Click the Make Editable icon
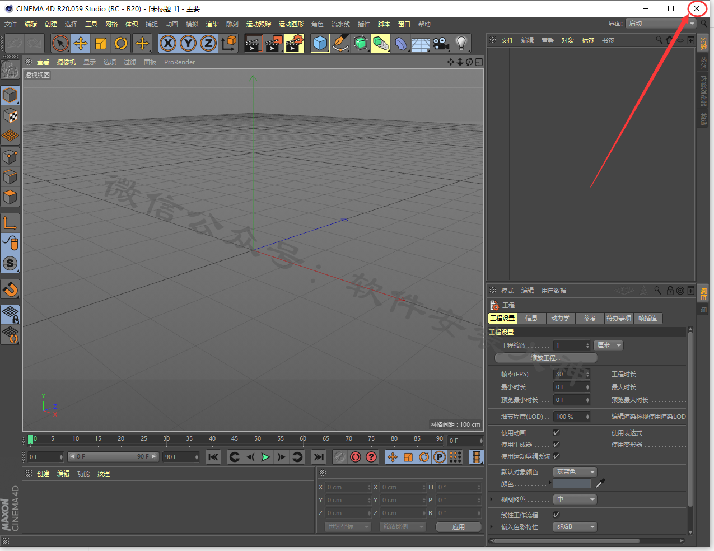Screen dimensions: 714x551 click(x=10, y=70)
